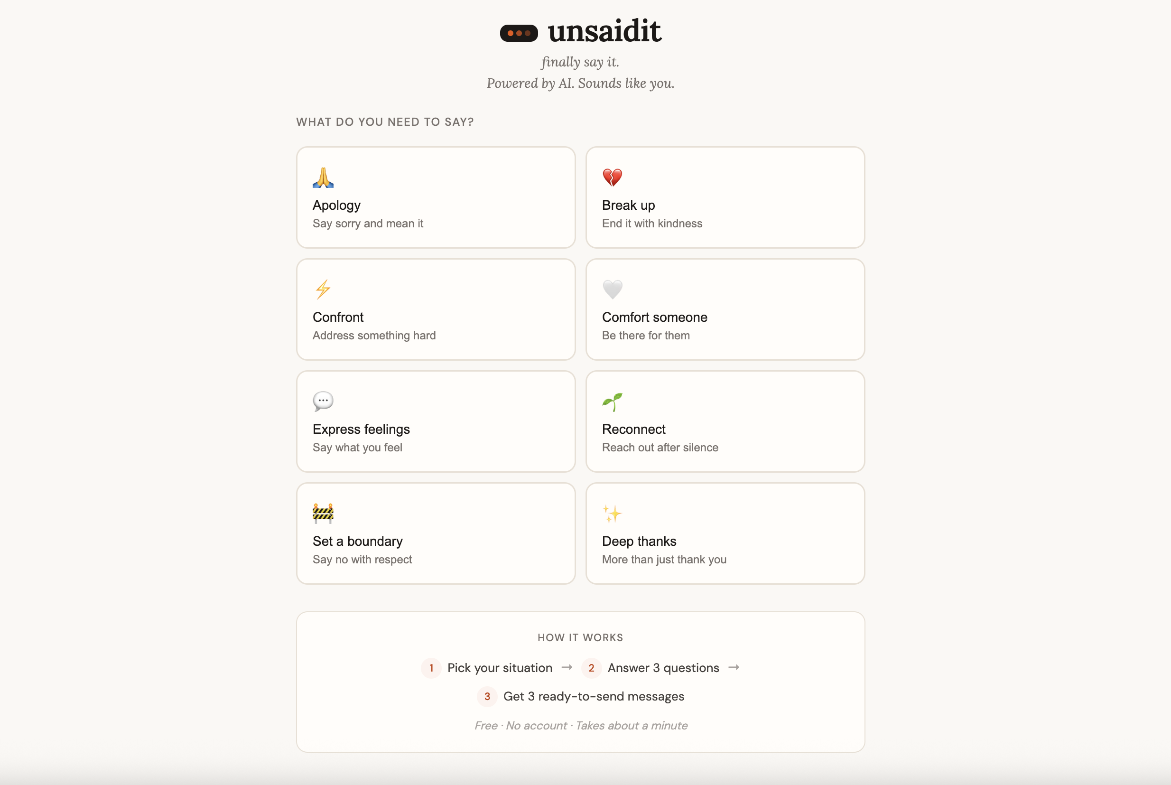The height and width of the screenshot is (785, 1171).
Task: Click the sparkles Deep thanks icon
Action: [613, 513]
